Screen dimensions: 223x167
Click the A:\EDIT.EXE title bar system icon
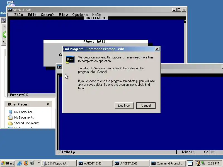pos(10,10)
